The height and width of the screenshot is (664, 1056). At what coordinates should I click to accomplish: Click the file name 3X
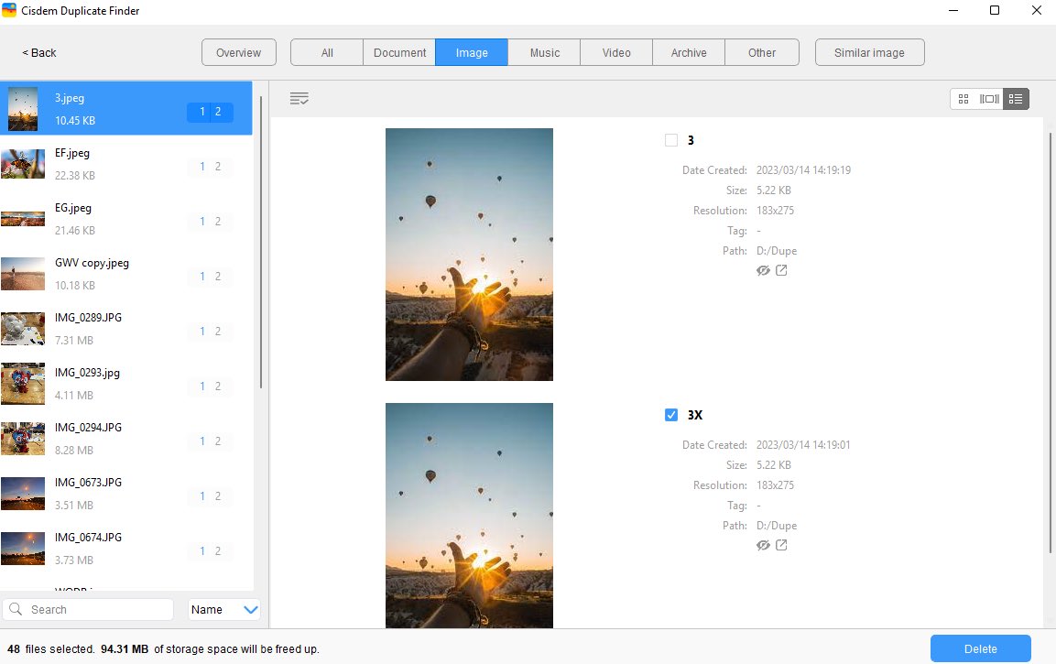pos(695,415)
